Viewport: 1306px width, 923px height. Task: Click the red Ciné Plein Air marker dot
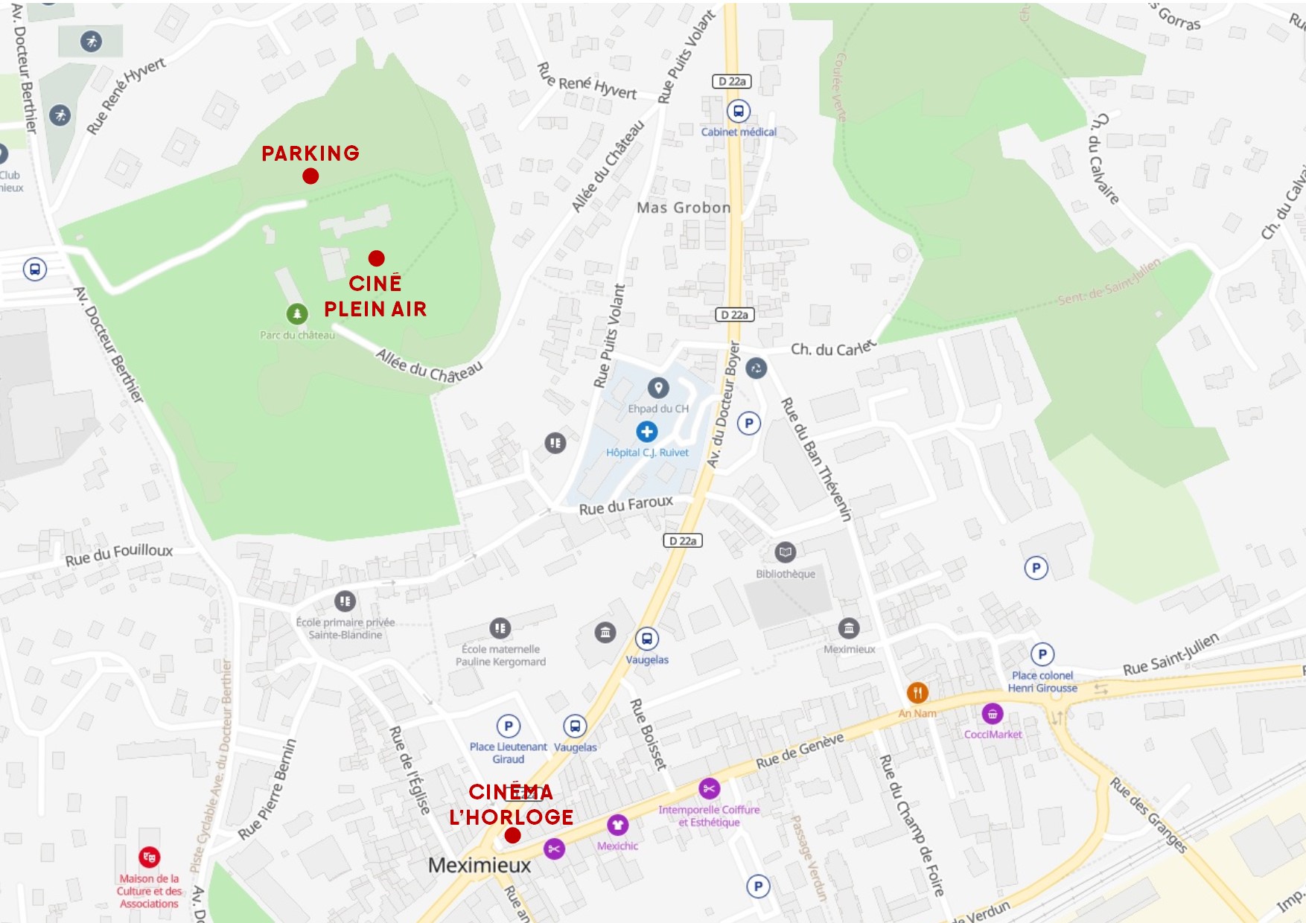click(377, 258)
